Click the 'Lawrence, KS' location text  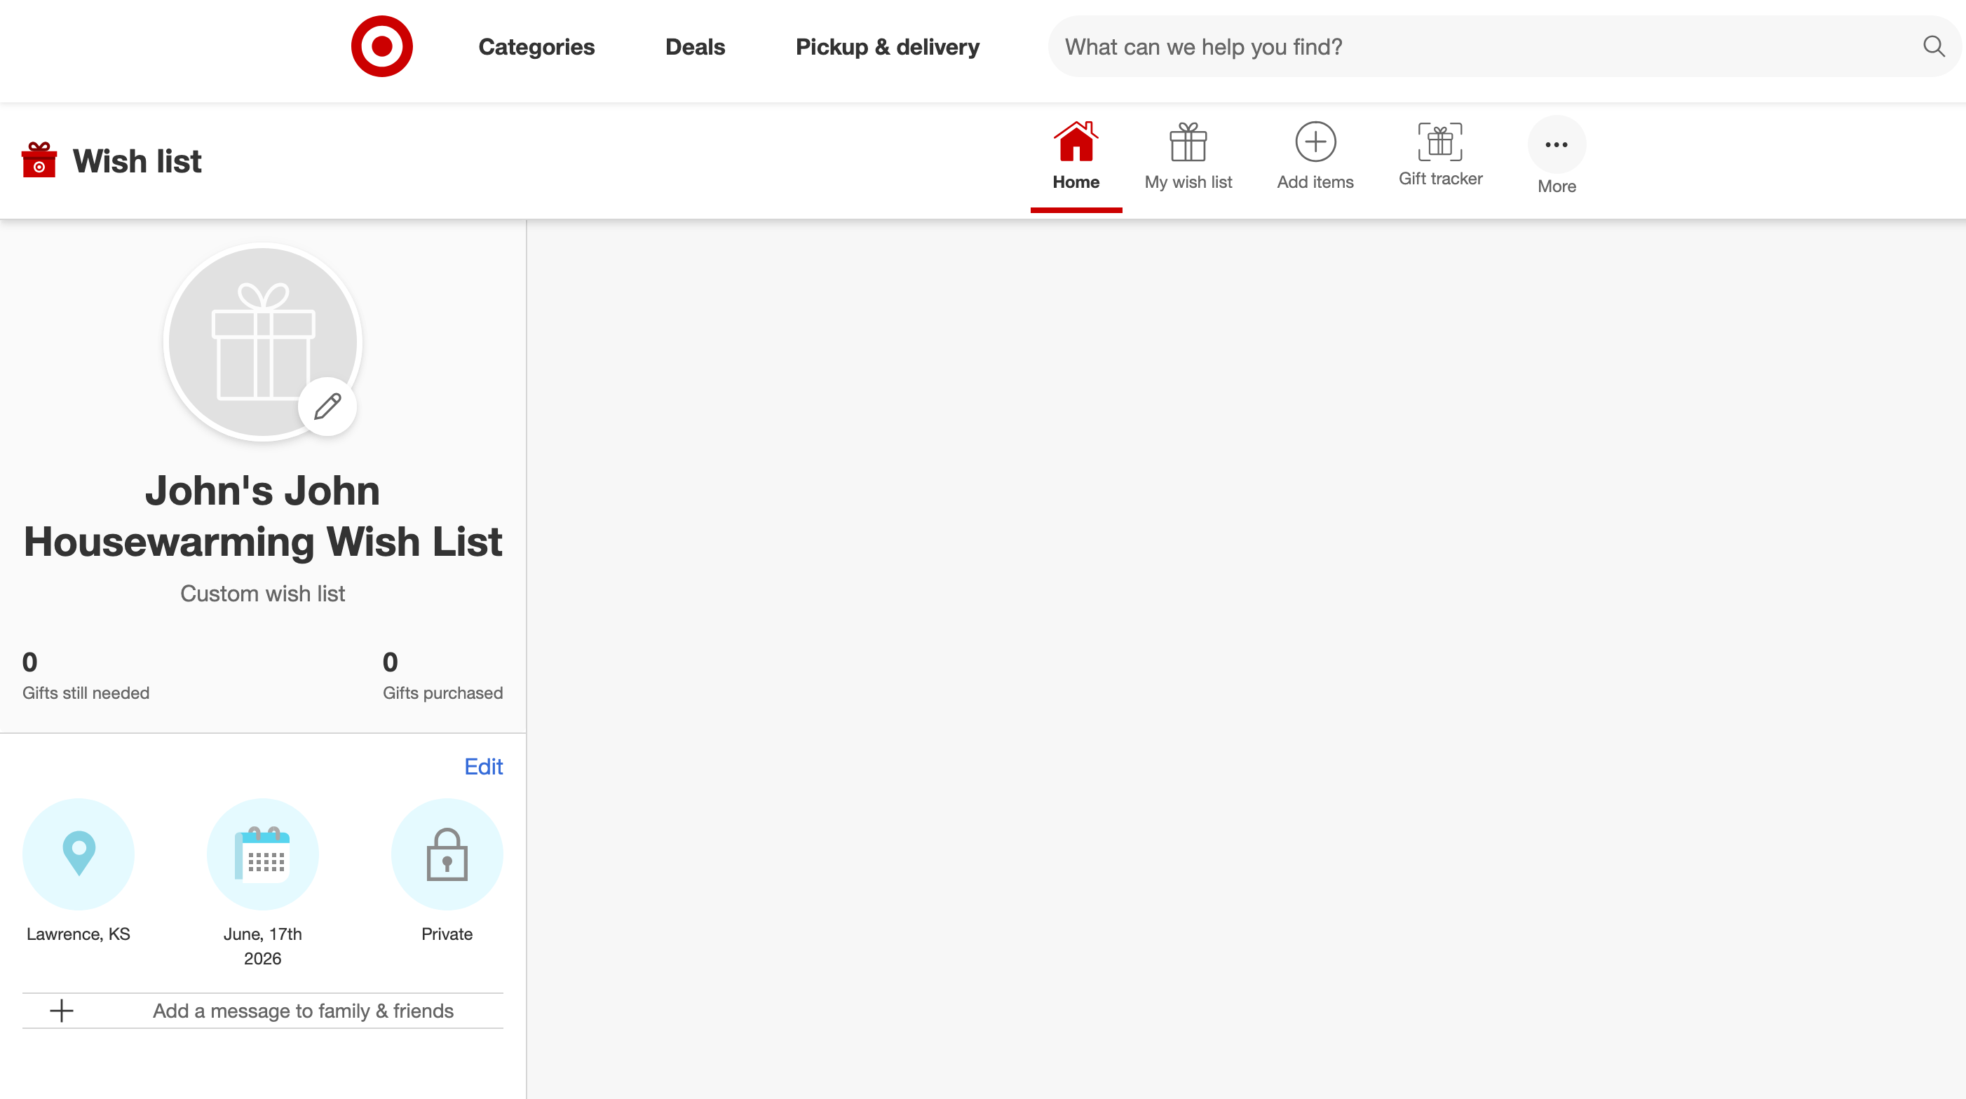[x=79, y=934]
